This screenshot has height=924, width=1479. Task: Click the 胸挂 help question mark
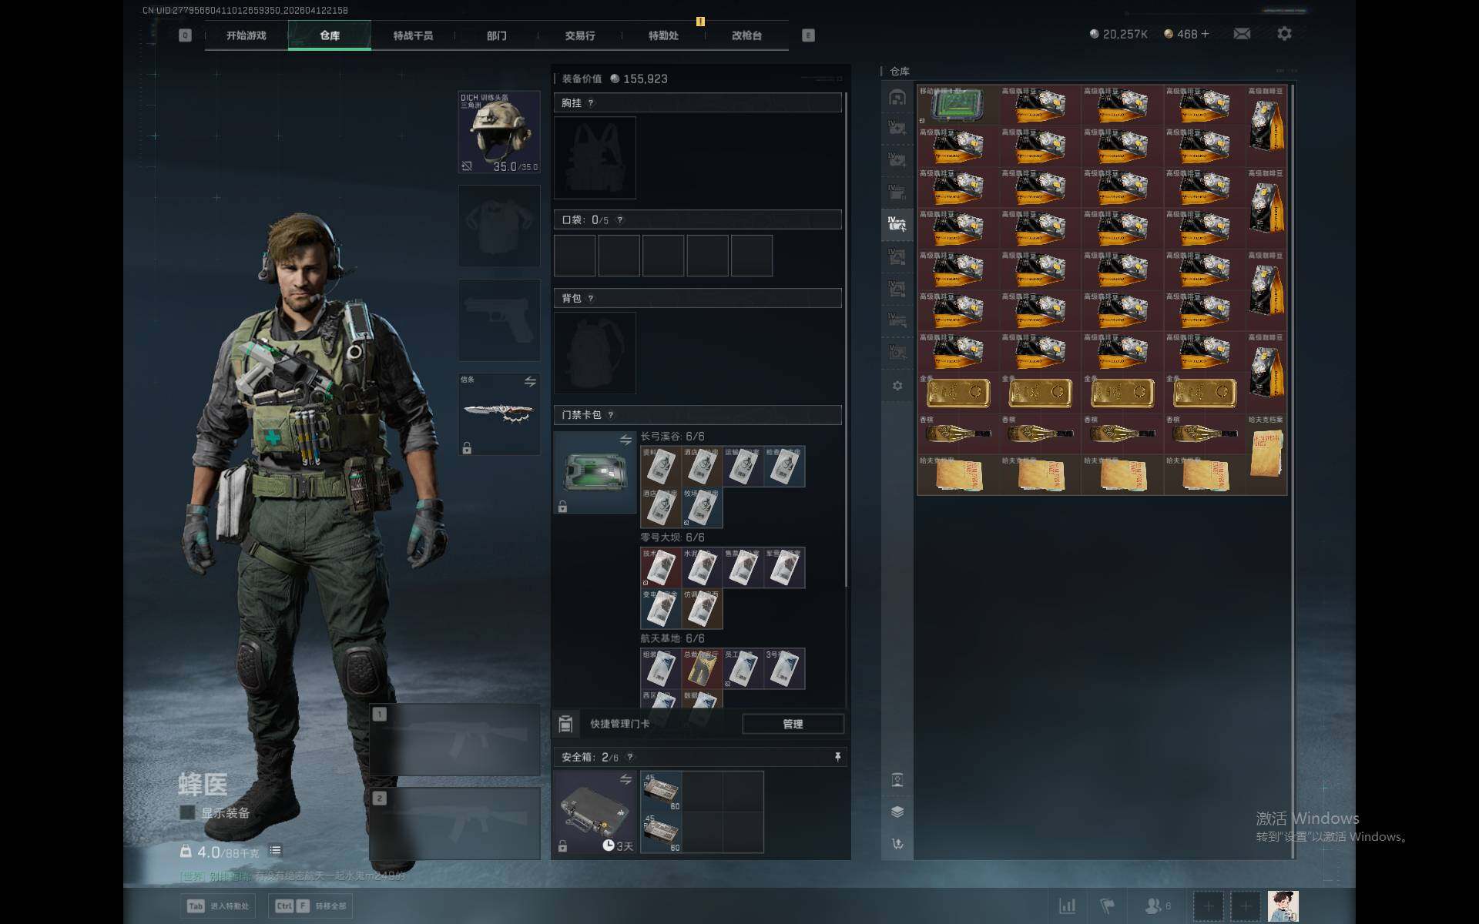[591, 103]
